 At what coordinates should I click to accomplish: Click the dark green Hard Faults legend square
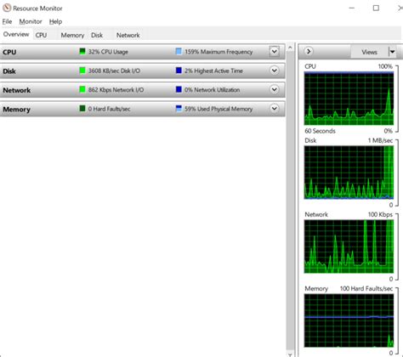(82, 109)
